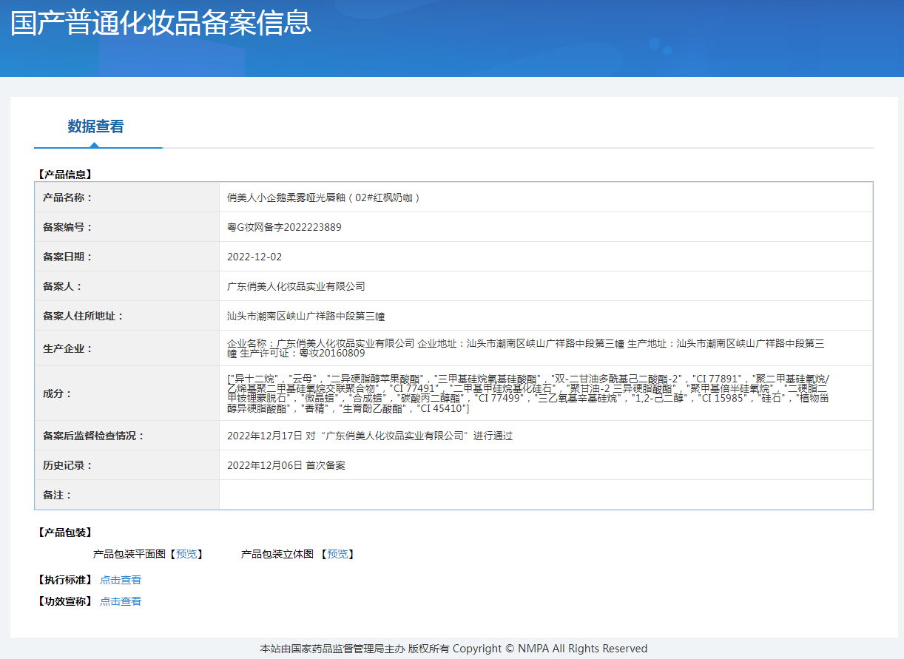Open 预览 link for 产品包装平面图
This screenshot has height=659, width=904.
(x=186, y=554)
